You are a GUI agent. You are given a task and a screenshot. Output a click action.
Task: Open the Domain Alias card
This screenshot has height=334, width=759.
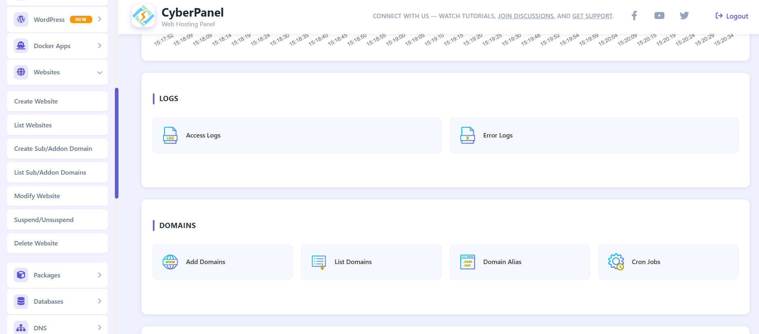(520, 262)
